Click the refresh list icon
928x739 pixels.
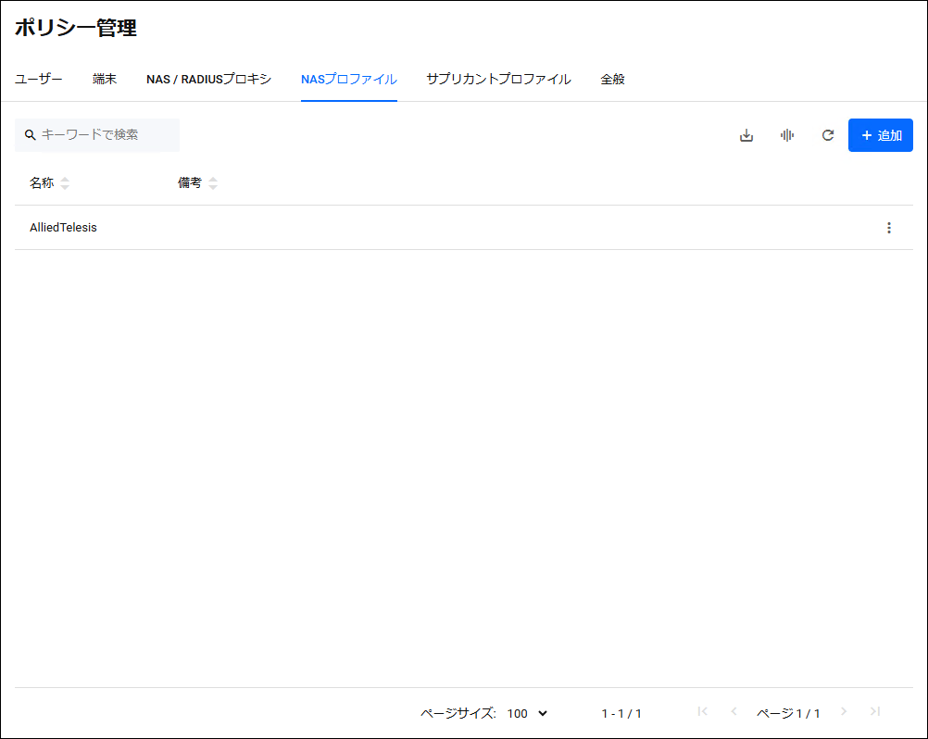pos(827,135)
